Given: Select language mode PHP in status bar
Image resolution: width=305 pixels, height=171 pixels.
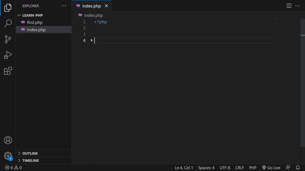Looking at the screenshot, I should tap(253, 168).
